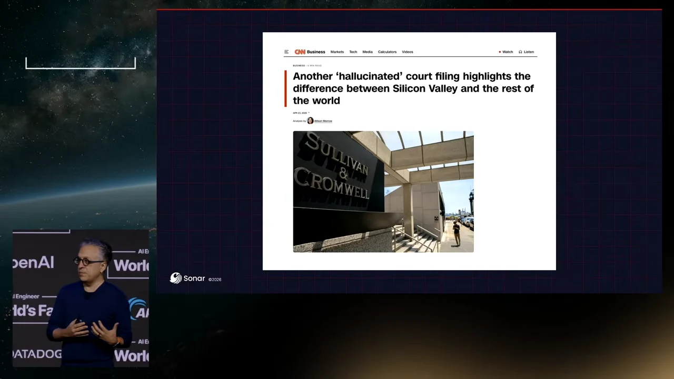Screen dimensions: 674x379
Task: Go to the Media section
Action: (x=367, y=52)
